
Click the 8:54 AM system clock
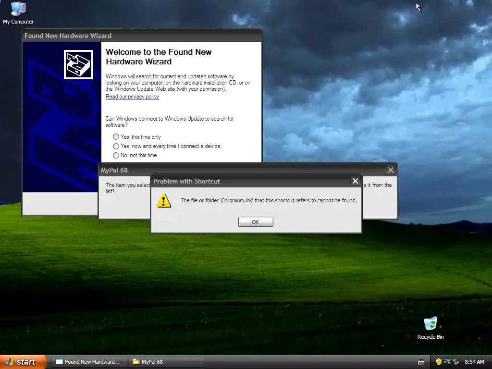474,362
